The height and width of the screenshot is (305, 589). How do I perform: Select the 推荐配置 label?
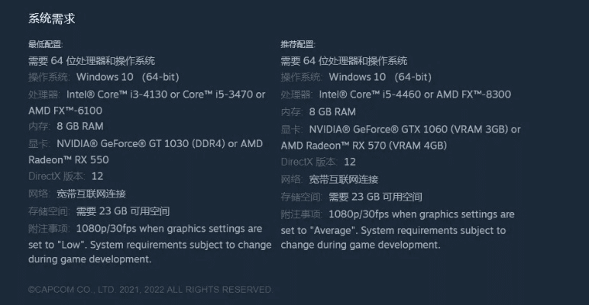coord(298,44)
